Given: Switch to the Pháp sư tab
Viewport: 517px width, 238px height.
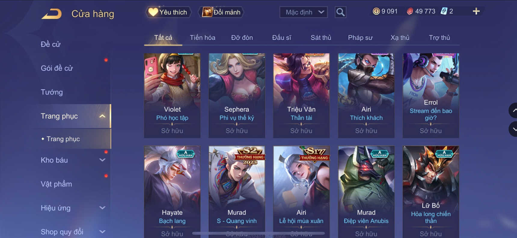Looking at the screenshot, I should [x=360, y=38].
